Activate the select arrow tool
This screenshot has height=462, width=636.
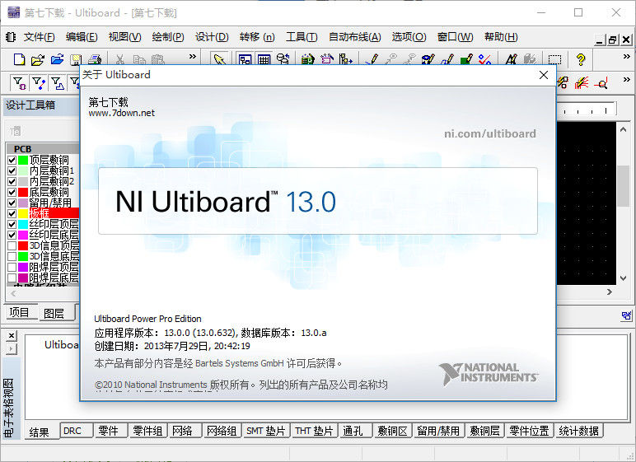point(220,59)
